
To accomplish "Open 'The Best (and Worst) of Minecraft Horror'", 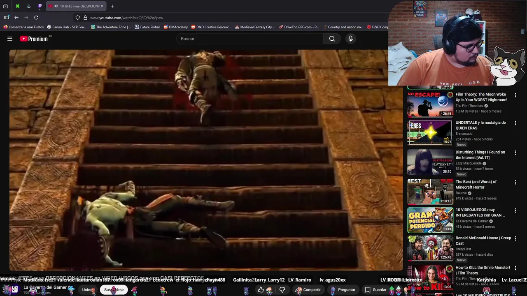I will click(x=476, y=184).
